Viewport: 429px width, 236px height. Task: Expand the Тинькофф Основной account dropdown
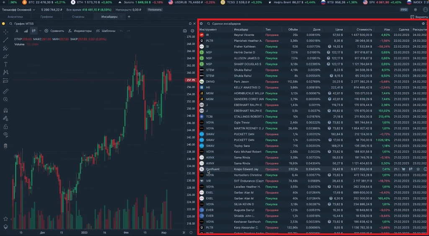point(18,10)
